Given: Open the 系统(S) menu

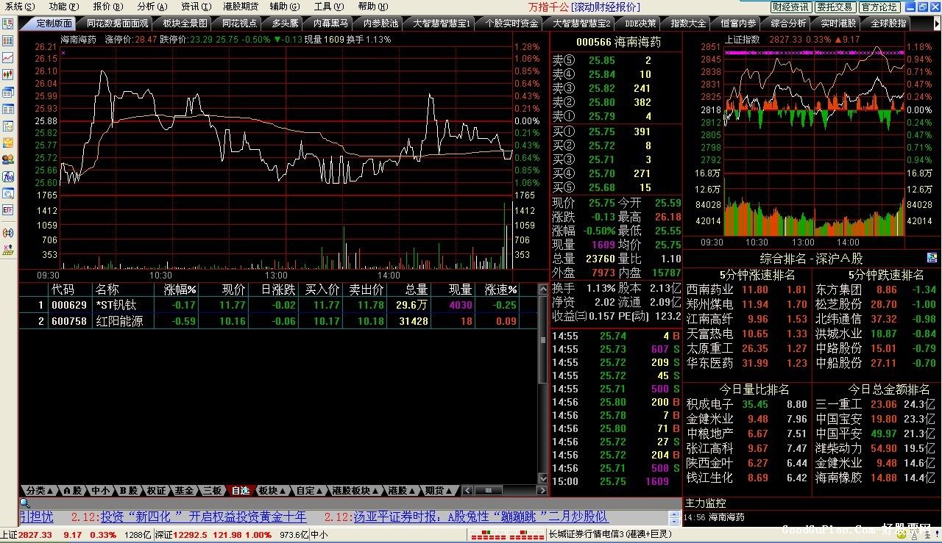Looking at the screenshot, I should pos(20,6).
